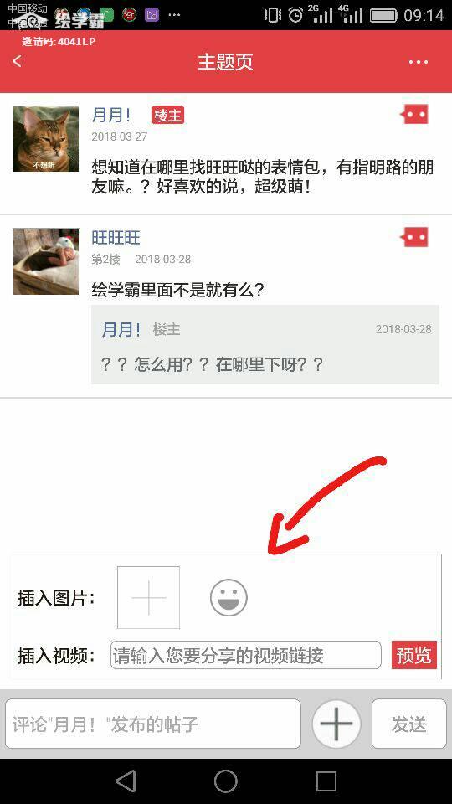Viewport: 452px width, 804px height.
Task: Tap Android home circle button
Action: click(225, 781)
